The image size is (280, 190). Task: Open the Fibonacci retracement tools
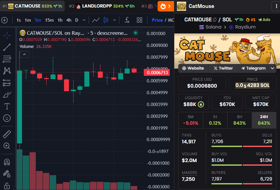click(7, 59)
